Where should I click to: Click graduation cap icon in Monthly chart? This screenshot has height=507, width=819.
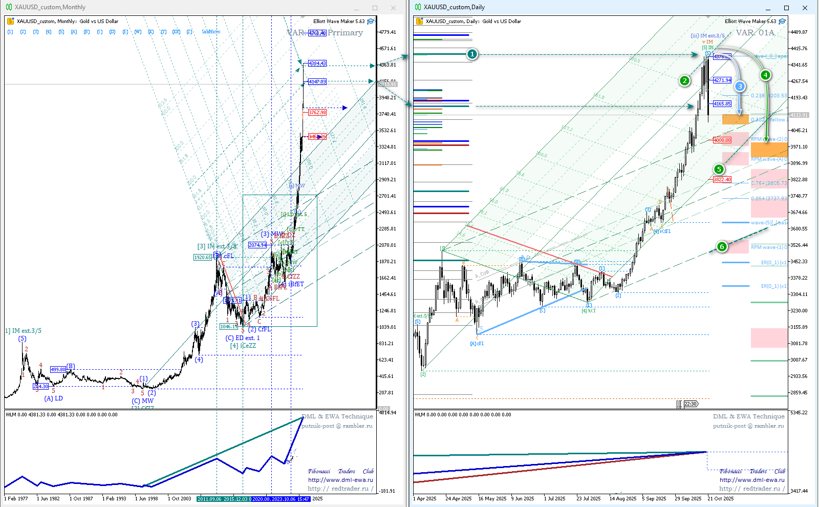[x=371, y=21]
